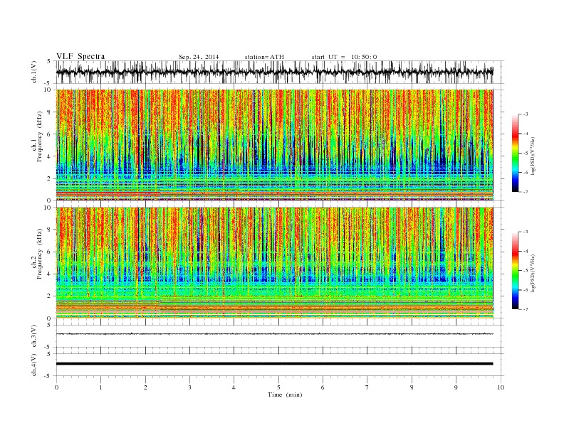Click '-7' on ch.2 color bar scale
This screenshot has width=564, height=435.
(525, 309)
